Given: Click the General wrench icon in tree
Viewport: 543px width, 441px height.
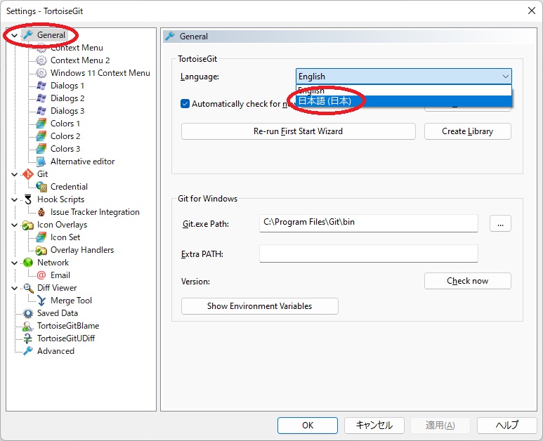Looking at the screenshot, I should 28,35.
